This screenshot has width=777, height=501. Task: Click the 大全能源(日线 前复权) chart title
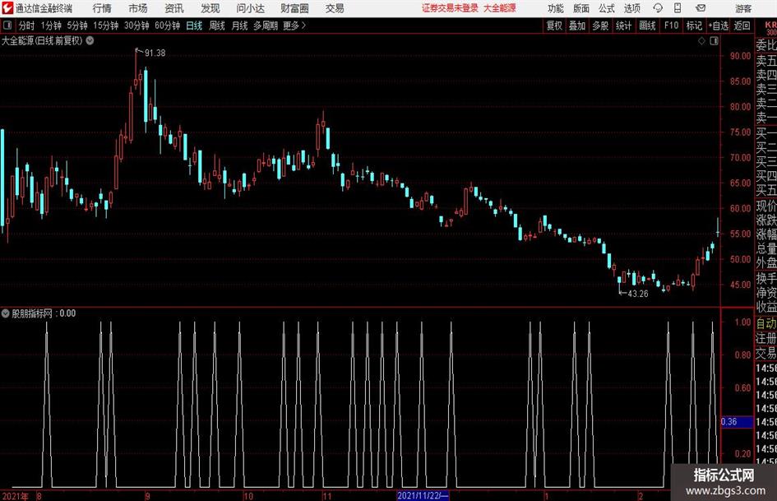click(x=42, y=40)
